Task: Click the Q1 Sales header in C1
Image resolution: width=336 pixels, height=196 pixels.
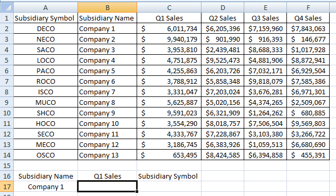Action: tap(169, 18)
